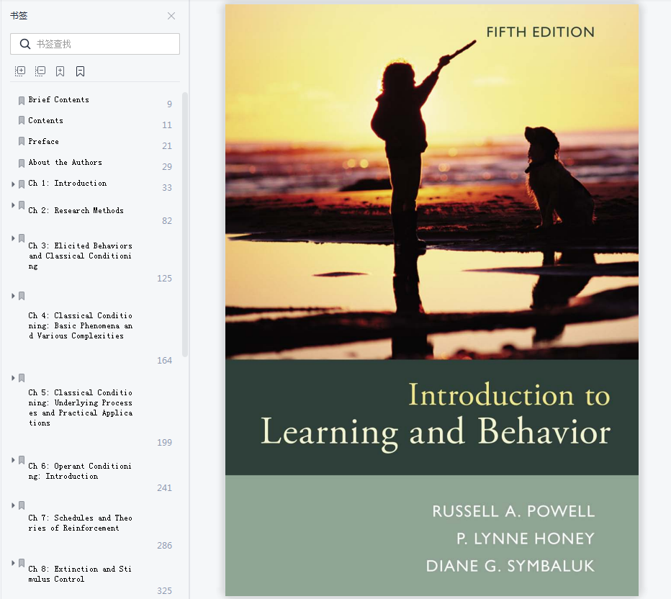Viewport: 671px width, 599px height.
Task: Open Ch 6: Operant Conditioning Introduction
Action: (x=80, y=471)
